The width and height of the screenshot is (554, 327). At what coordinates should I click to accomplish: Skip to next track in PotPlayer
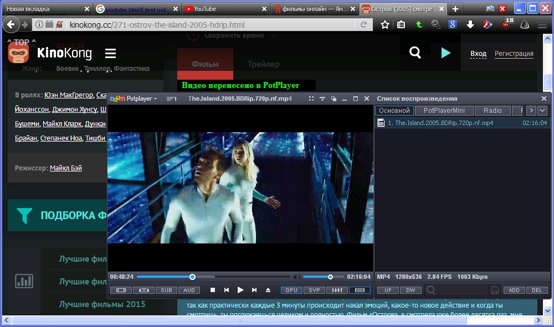254,290
